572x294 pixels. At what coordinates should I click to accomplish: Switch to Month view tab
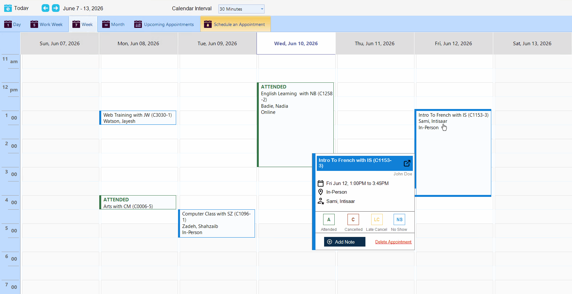point(113,24)
